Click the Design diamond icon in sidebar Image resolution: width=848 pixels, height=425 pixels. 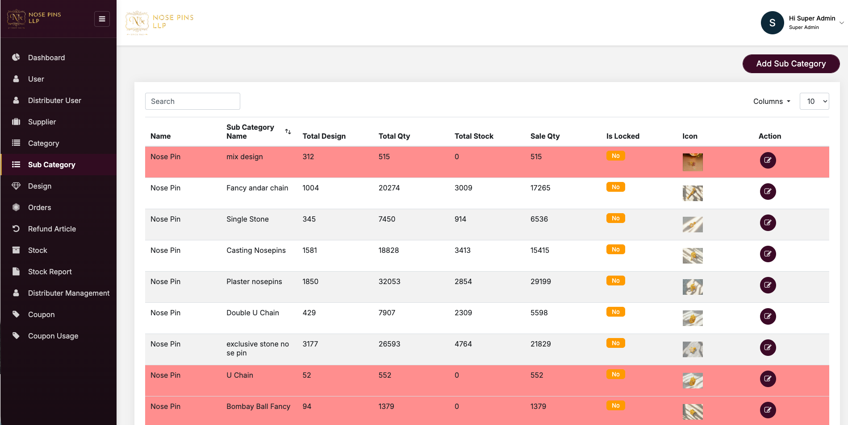[x=16, y=186]
